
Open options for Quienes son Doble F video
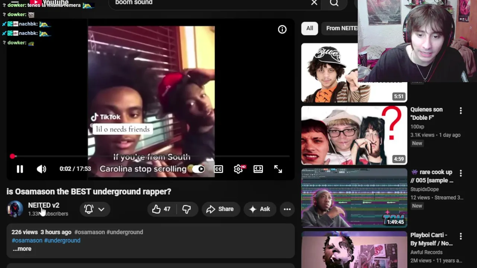461,111
